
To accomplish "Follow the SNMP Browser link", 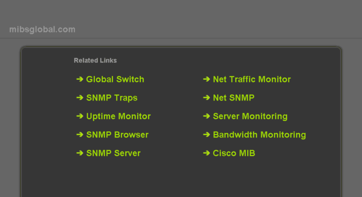I will (x=117, y=135).
